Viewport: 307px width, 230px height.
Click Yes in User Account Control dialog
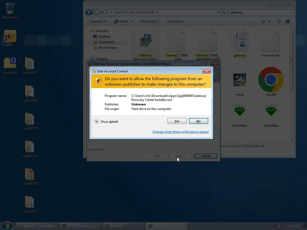[x=177, y=121]
